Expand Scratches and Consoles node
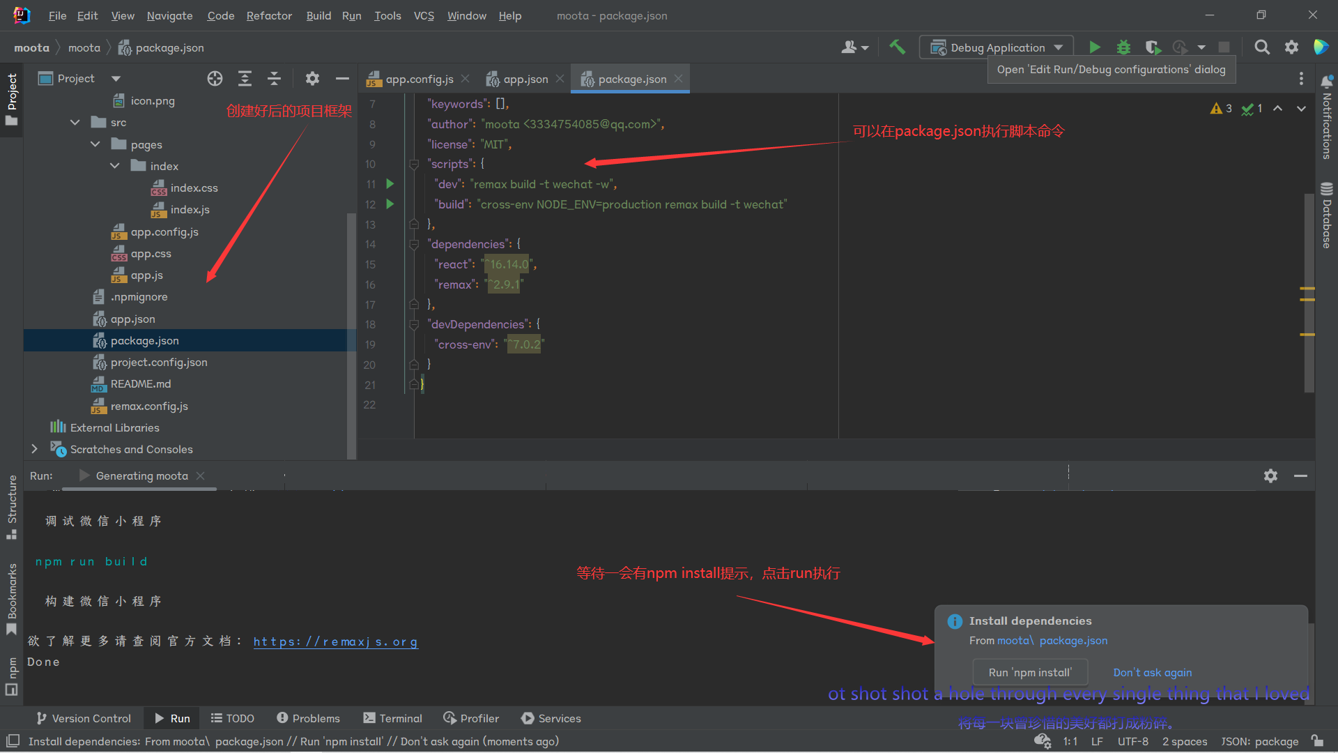Screen dimensions: 1338x753 [x=34, y=450]
